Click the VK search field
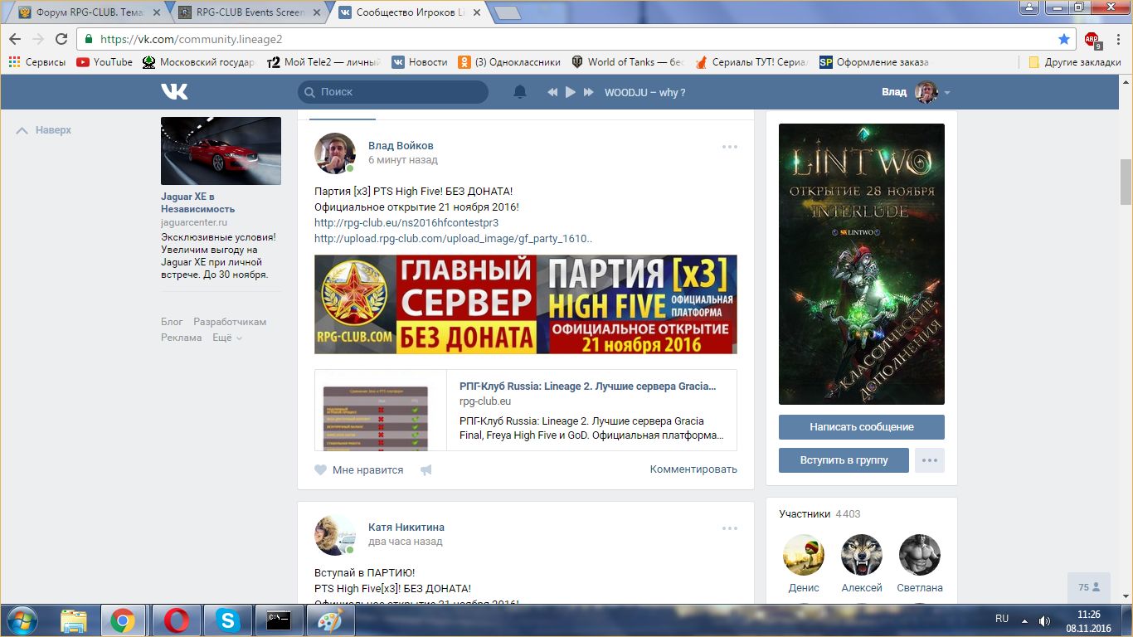This screenshot has height=637, width=1133. 393,92
